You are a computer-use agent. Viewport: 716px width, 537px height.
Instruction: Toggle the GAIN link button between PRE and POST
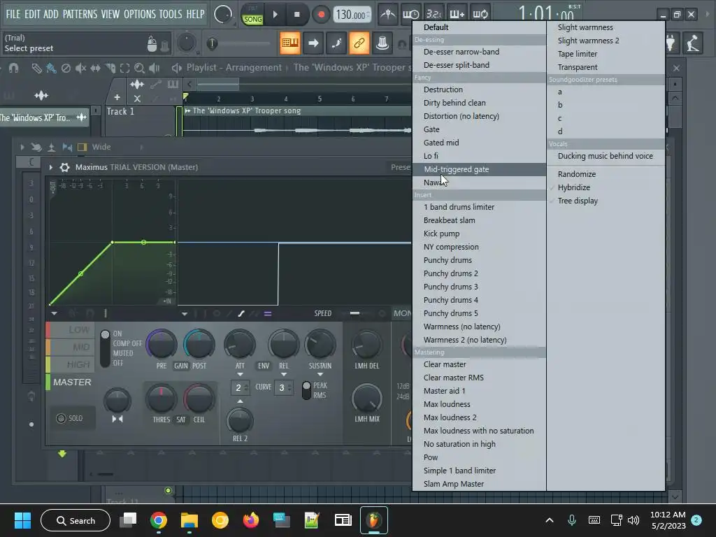181,366
